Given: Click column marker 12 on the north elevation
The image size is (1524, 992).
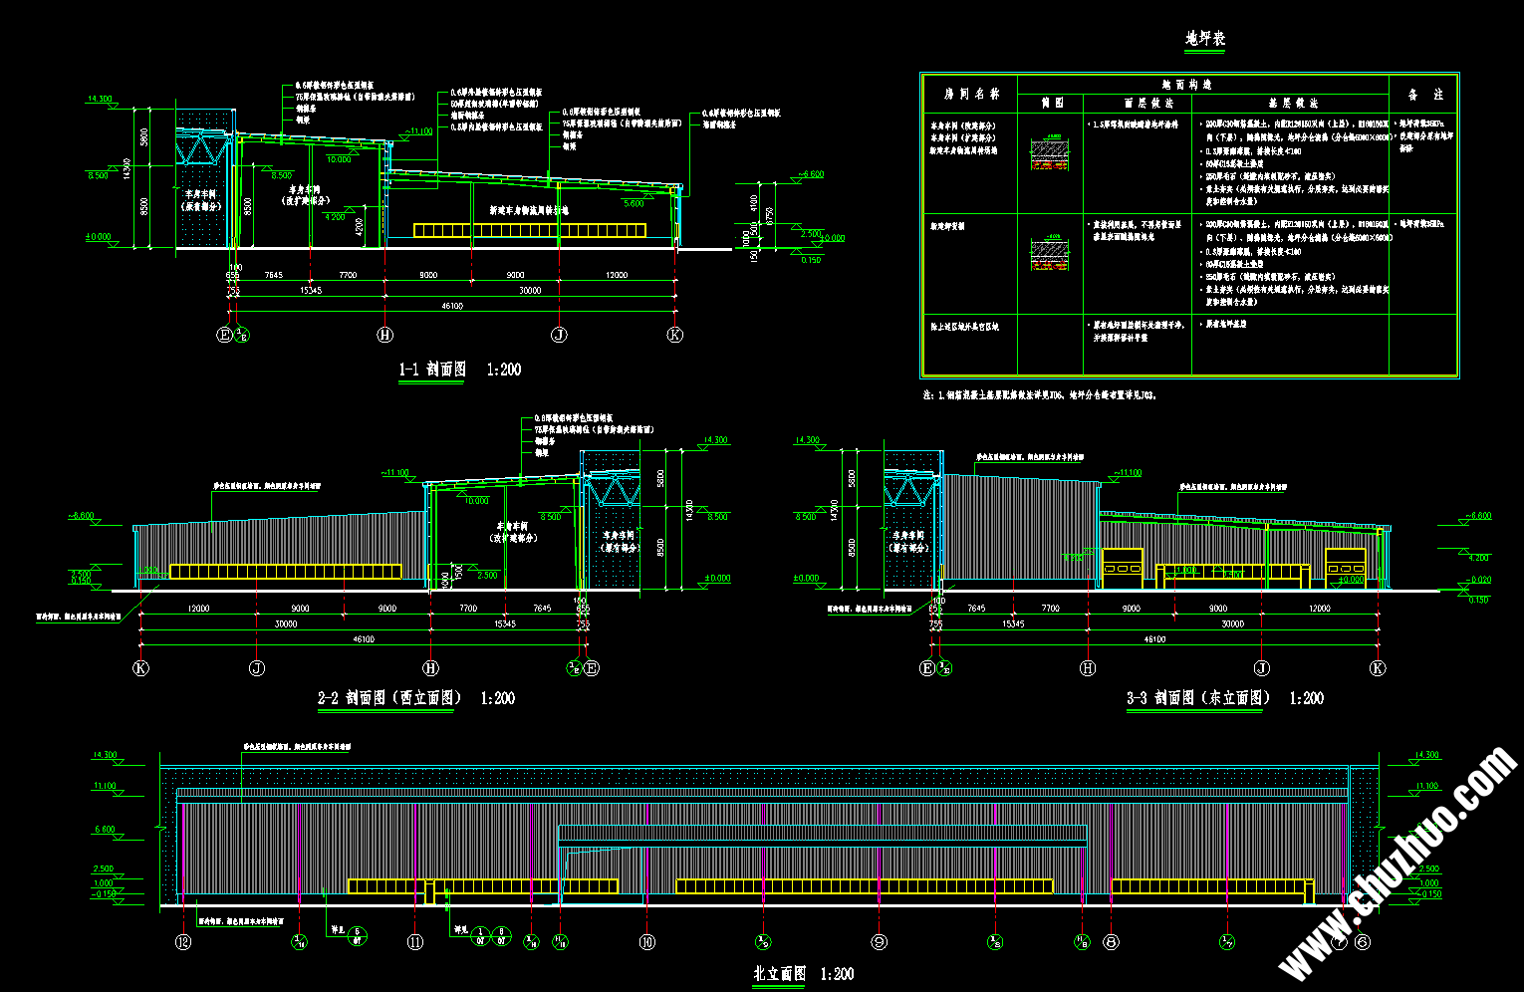Looking at the screenshot, I should 181,943.
